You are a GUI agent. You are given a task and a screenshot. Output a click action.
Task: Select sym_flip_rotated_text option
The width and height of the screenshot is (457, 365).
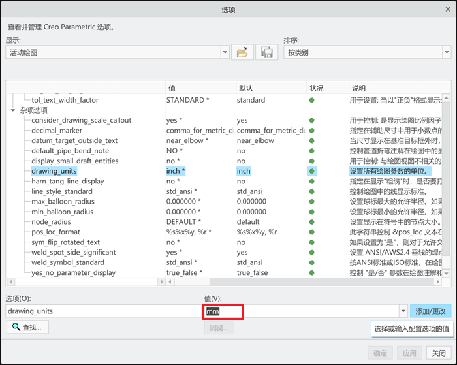(x=65, y=242)
